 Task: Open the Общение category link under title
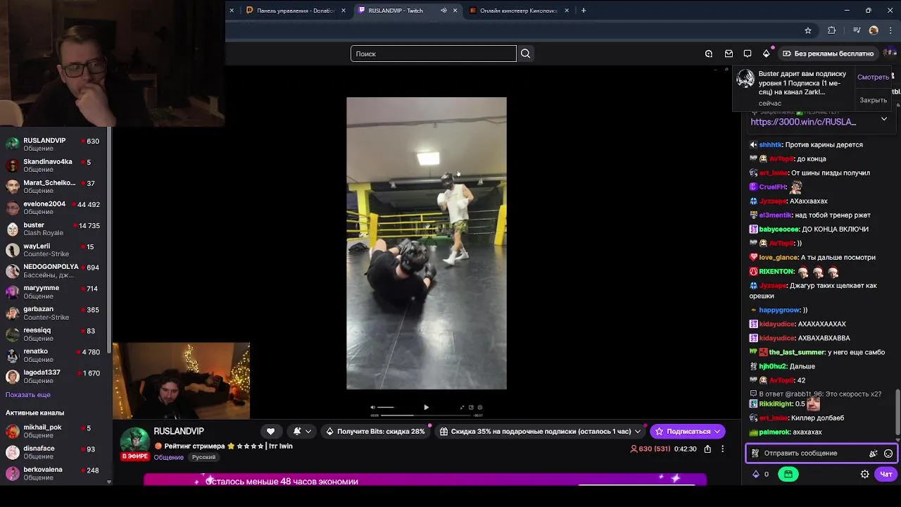click(169, 457)
